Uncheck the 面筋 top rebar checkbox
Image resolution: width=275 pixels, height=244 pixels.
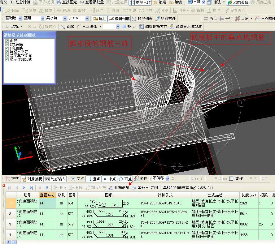(7, 41)
